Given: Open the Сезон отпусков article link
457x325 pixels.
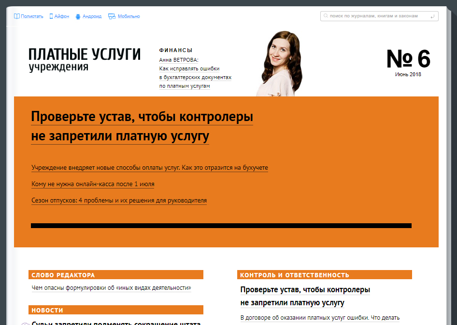Looking at the screenshot, I should click(119, 201).
